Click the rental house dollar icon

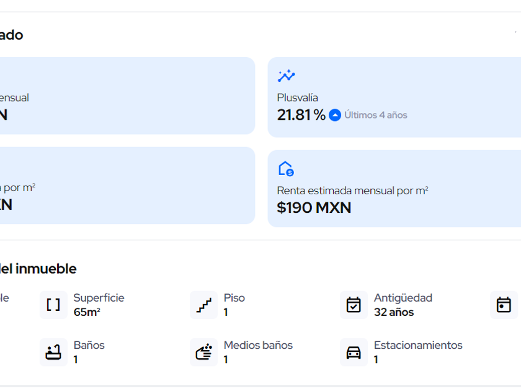[x=286, y=169]
